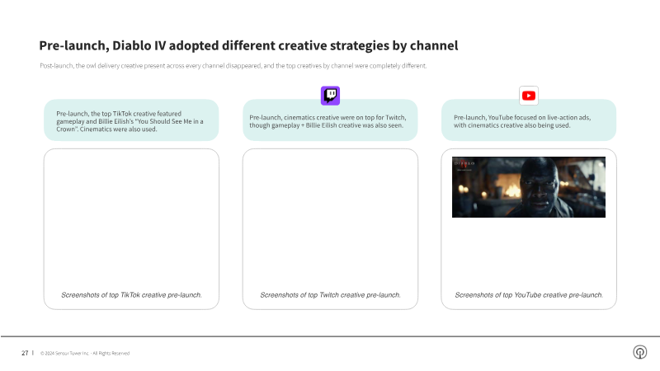The height and width of the screenshot is (371, 660).
Task: Click the YouTube live-action ads description callout
Action: click(529, 120)
